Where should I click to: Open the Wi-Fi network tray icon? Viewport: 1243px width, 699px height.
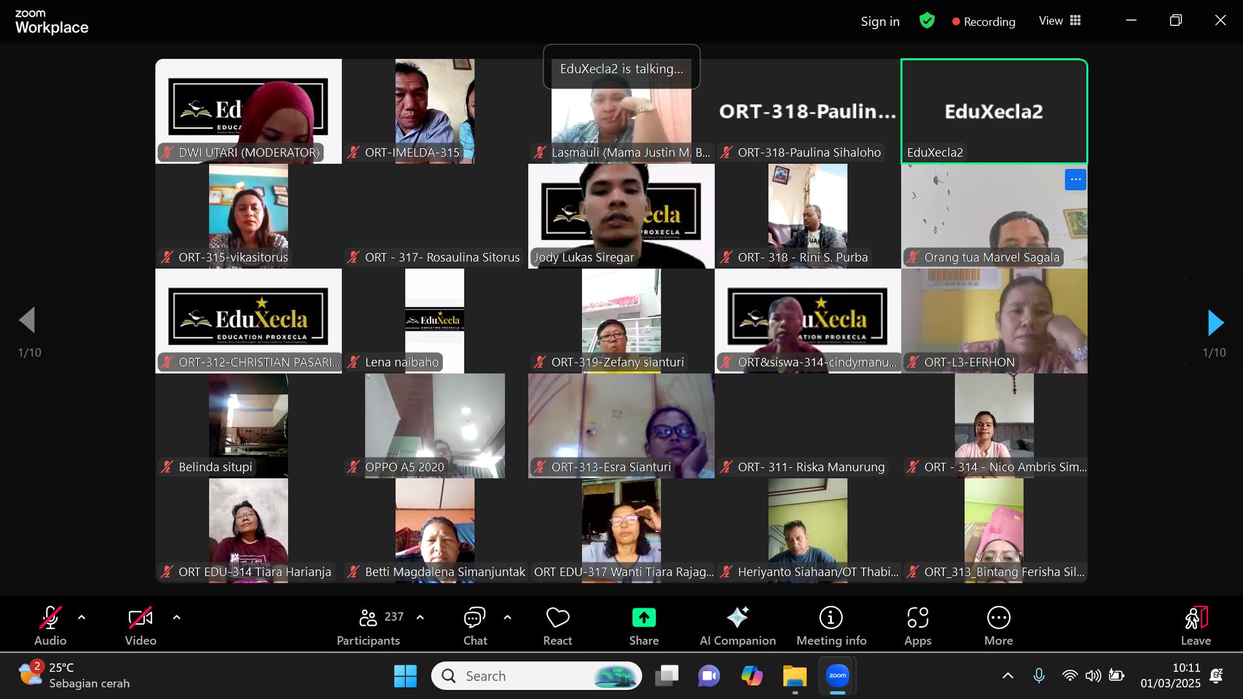(1069, 676)
